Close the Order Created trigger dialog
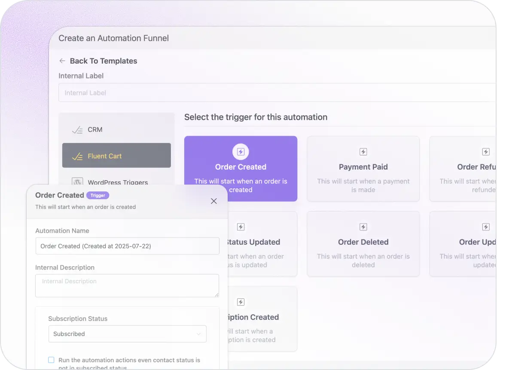Screen dimensions: 506x370 [213, 201]
